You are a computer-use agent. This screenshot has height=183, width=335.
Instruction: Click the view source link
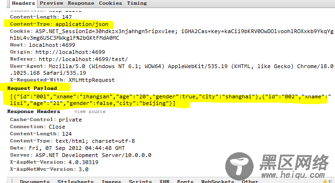(x=90, y=112)
